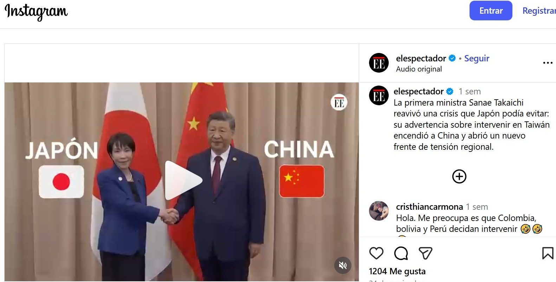View the 1204 Me gusta likes list
The height and width of the screenshot is (282, 556).
click(x=397, y=271)
